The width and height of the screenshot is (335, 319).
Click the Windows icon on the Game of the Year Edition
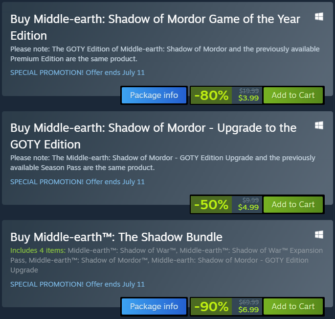click(x=319, y=17)
